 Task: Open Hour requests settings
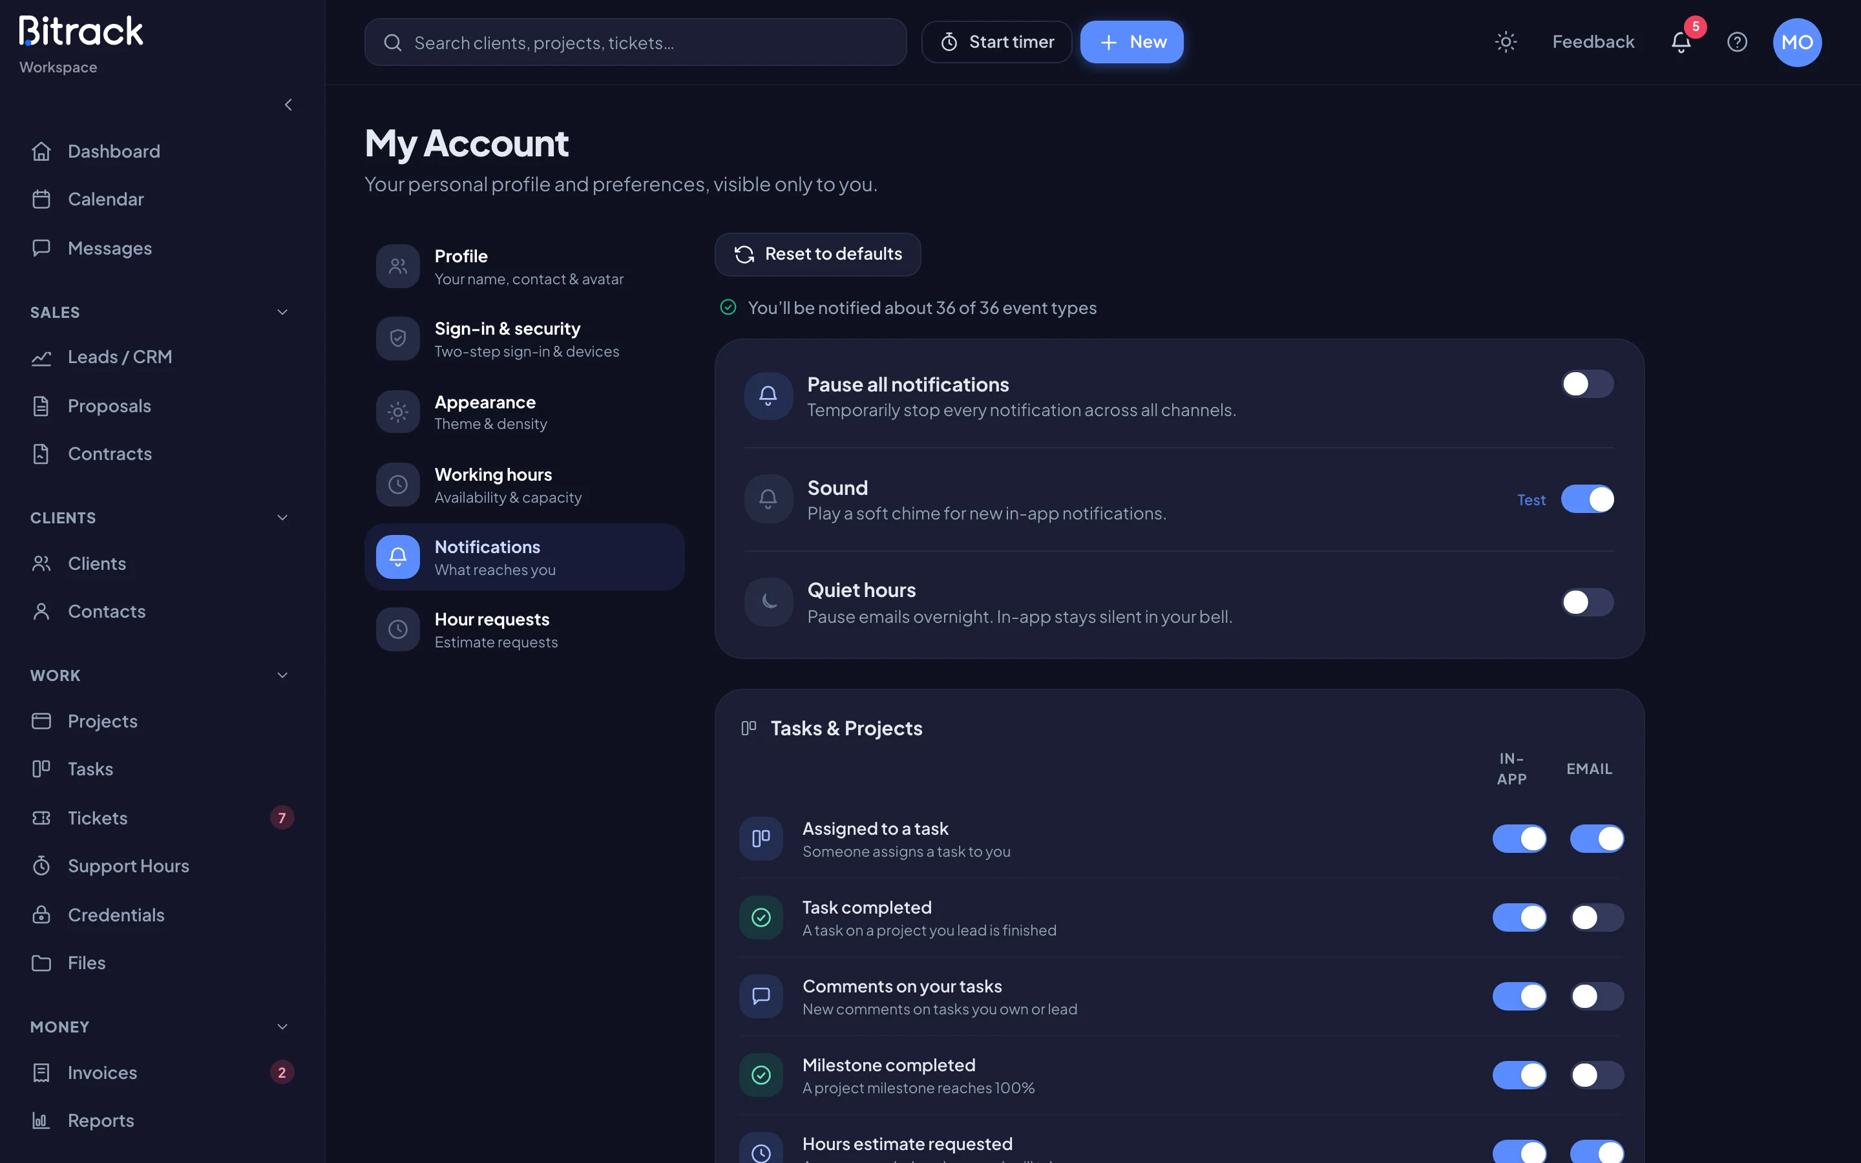click(x=525, y=630)
